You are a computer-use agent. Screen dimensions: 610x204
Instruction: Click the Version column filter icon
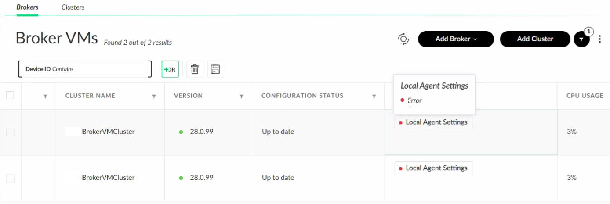pos(241,96)
